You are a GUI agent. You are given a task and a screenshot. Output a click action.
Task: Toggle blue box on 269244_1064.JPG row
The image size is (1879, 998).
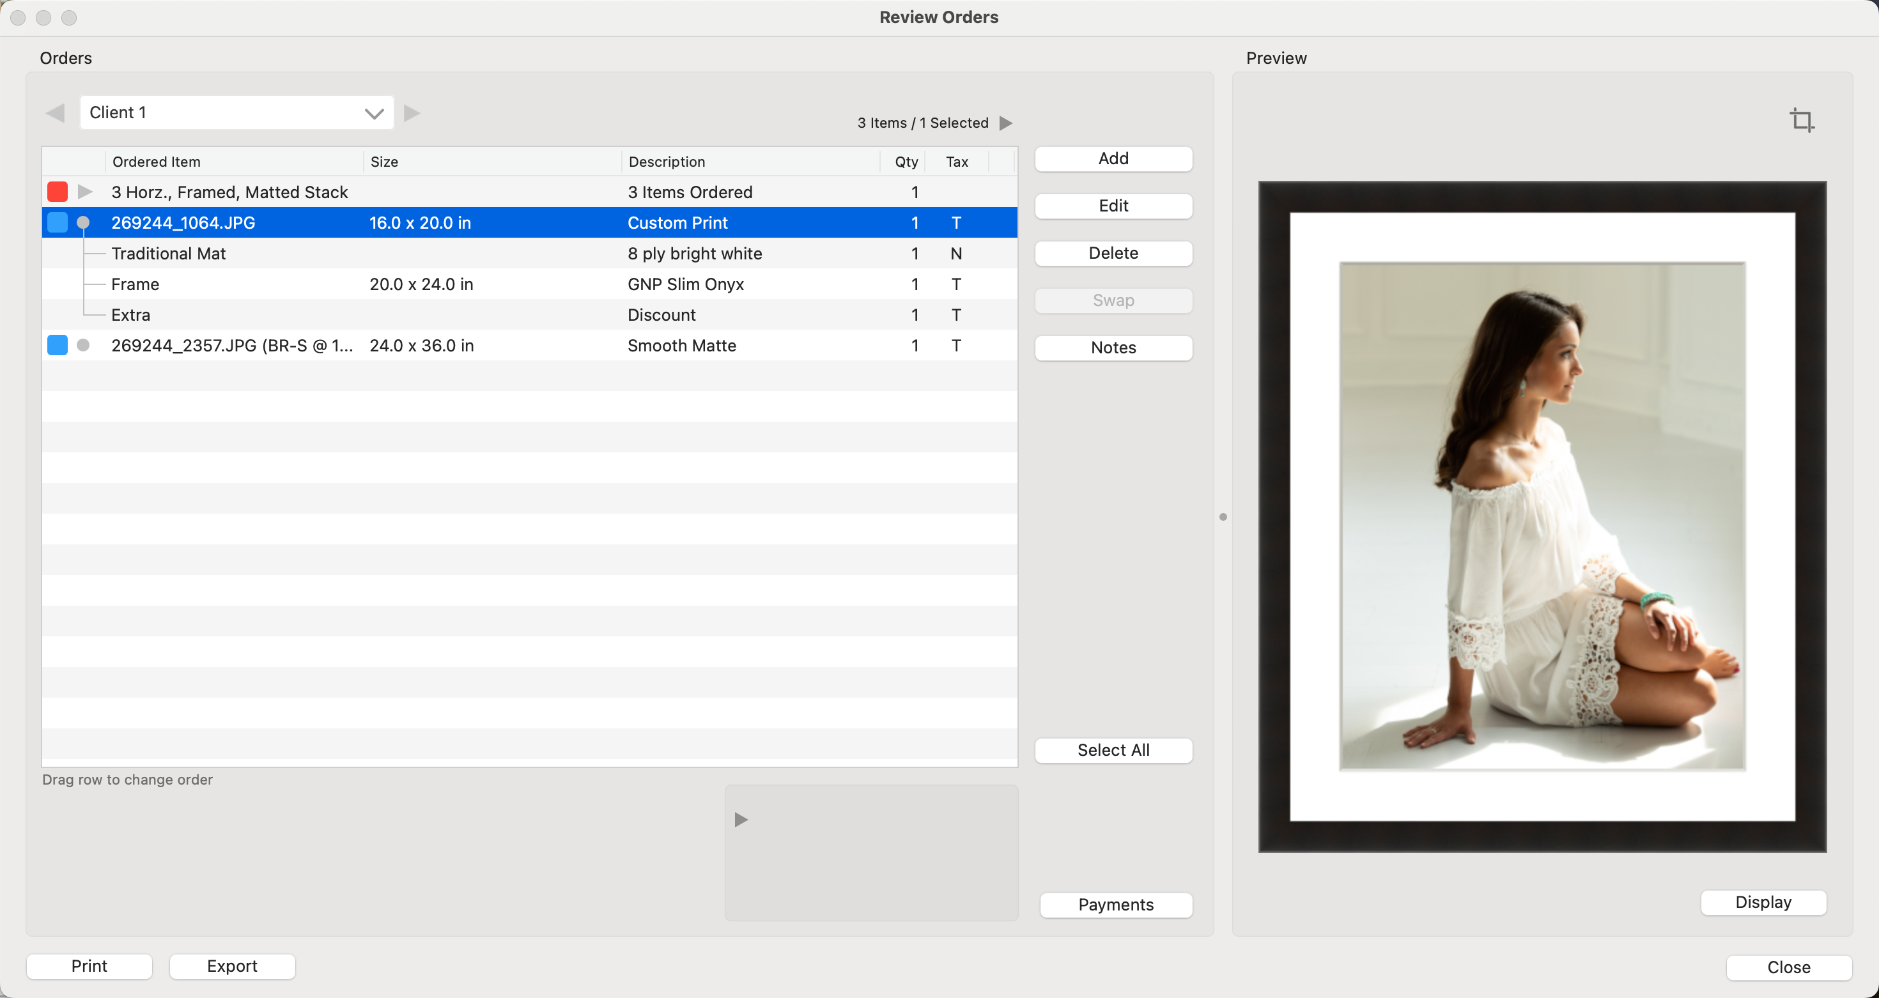(x=58, y=222)
